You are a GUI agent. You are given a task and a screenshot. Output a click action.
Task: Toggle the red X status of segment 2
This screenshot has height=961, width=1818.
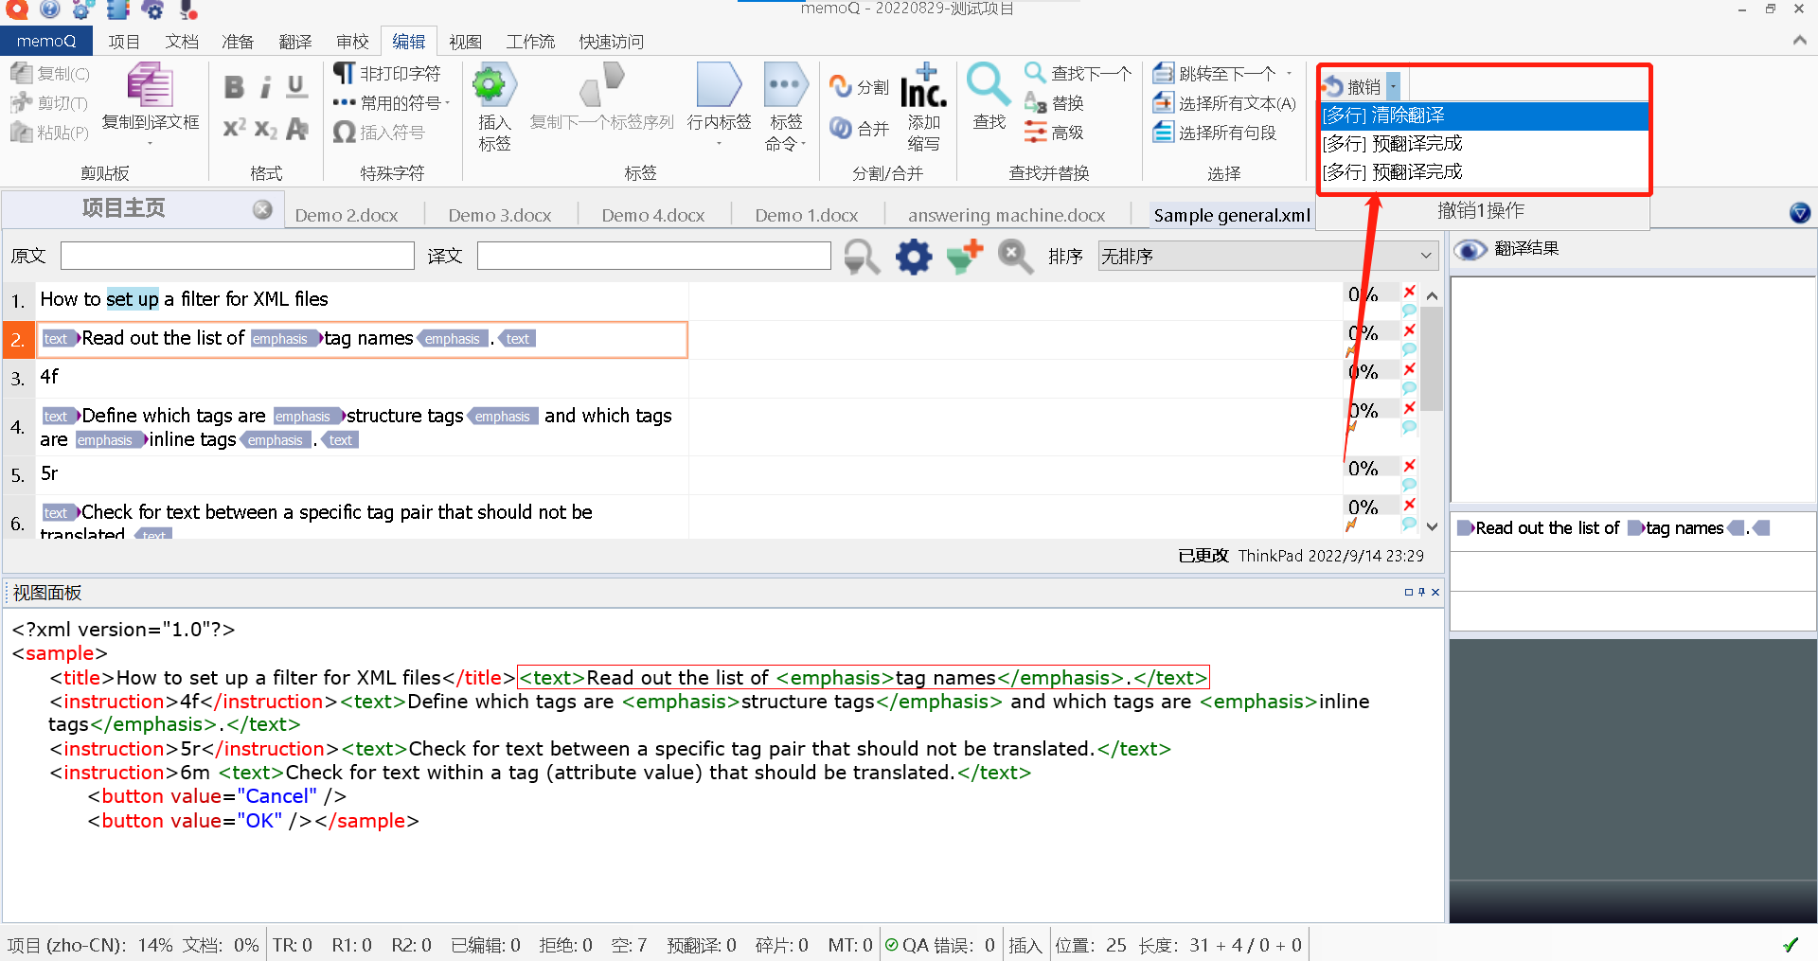click(x=1409, y=330)
